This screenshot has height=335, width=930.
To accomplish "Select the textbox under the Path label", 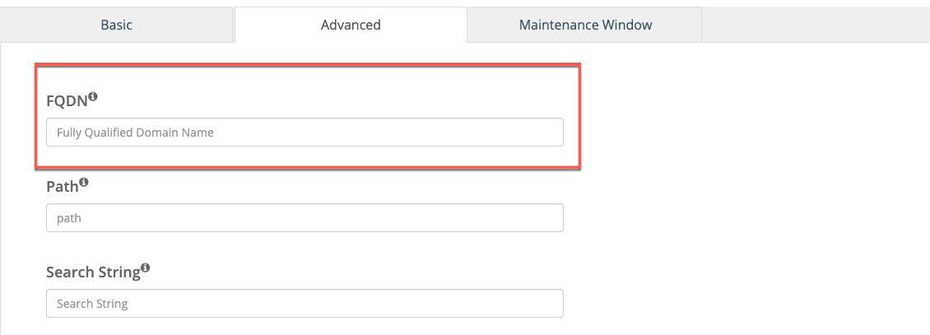I will coord(305,217).
